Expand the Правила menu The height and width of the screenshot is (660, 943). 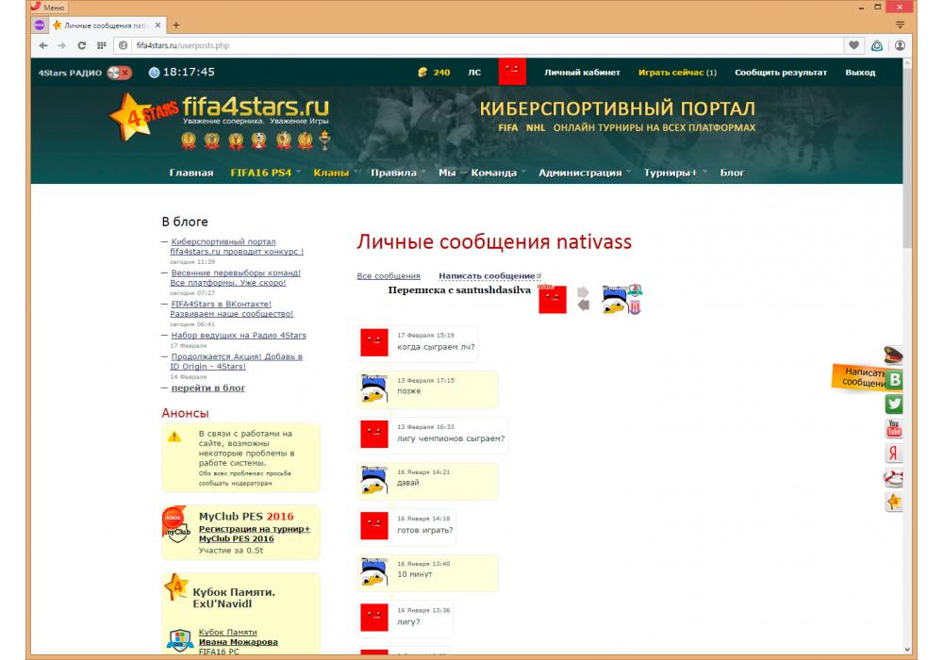point(398,173)
